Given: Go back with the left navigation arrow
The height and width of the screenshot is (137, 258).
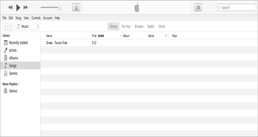Looking at the screenshot, I should (5, 26).
